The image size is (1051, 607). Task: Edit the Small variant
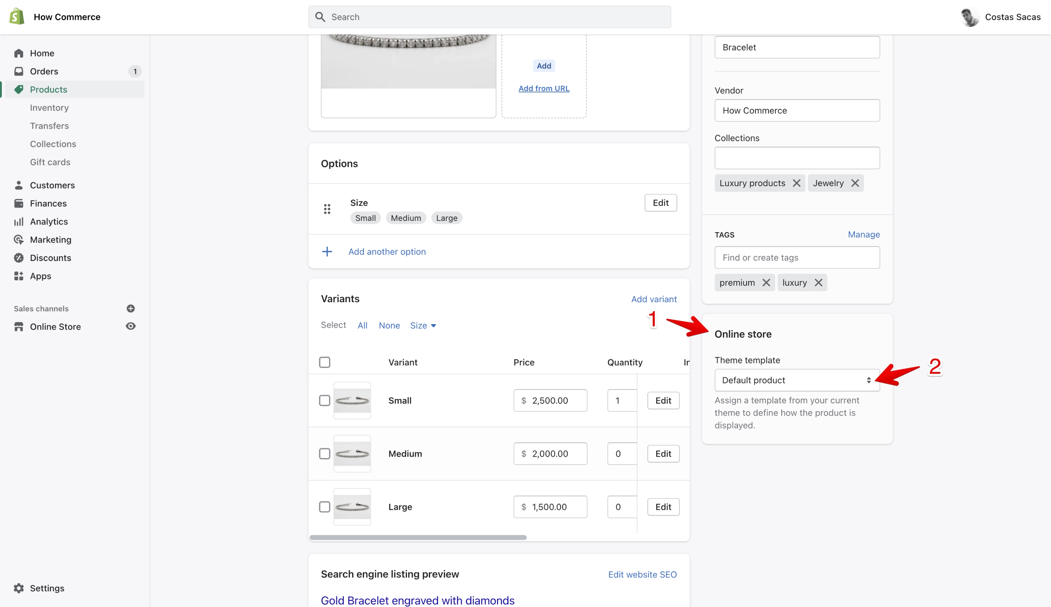pos(663,401)
